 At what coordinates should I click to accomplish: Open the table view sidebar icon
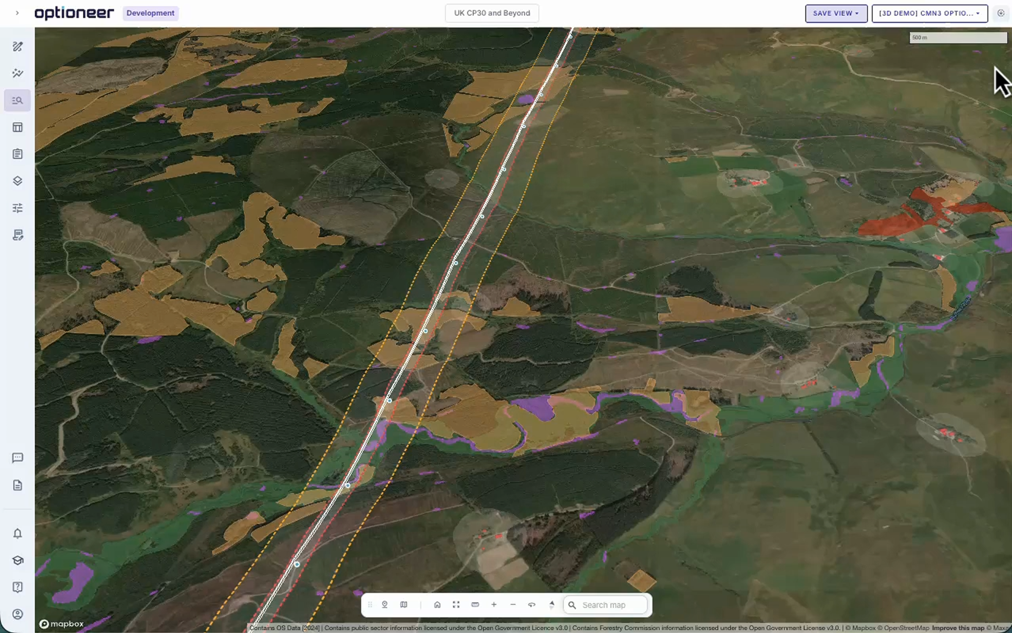18,127
